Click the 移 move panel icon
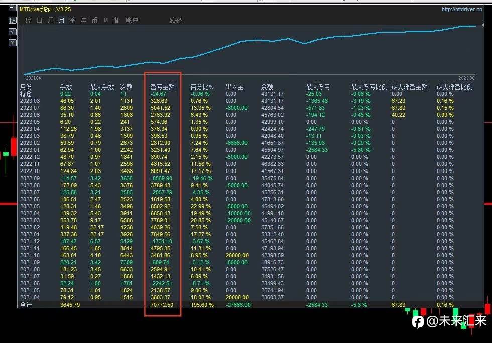 click(x=12, y=20)
